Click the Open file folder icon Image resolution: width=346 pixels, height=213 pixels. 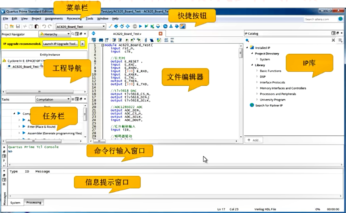[12, 26]
